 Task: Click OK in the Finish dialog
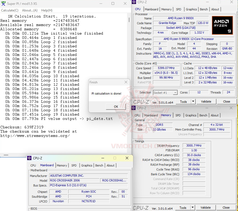click(x=116, y=107)
